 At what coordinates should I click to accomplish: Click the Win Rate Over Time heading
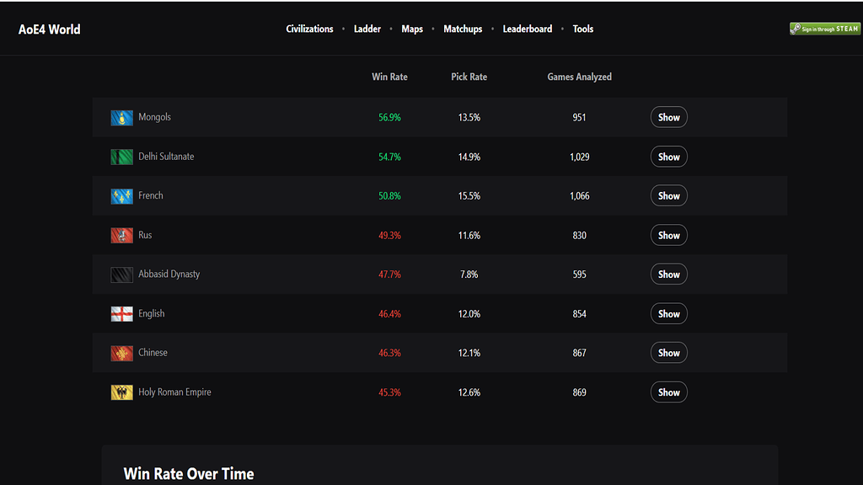[x=189, y=474]
